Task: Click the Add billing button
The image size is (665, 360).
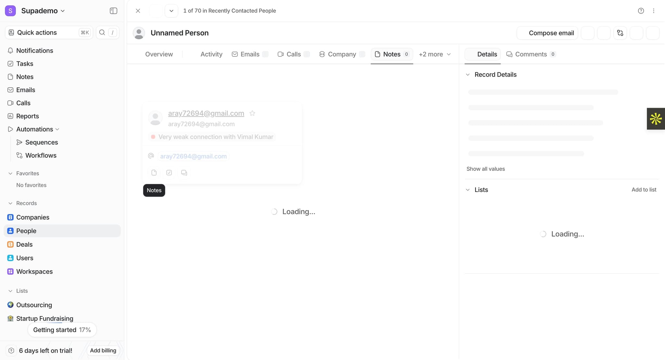Action: coord(103,350)
